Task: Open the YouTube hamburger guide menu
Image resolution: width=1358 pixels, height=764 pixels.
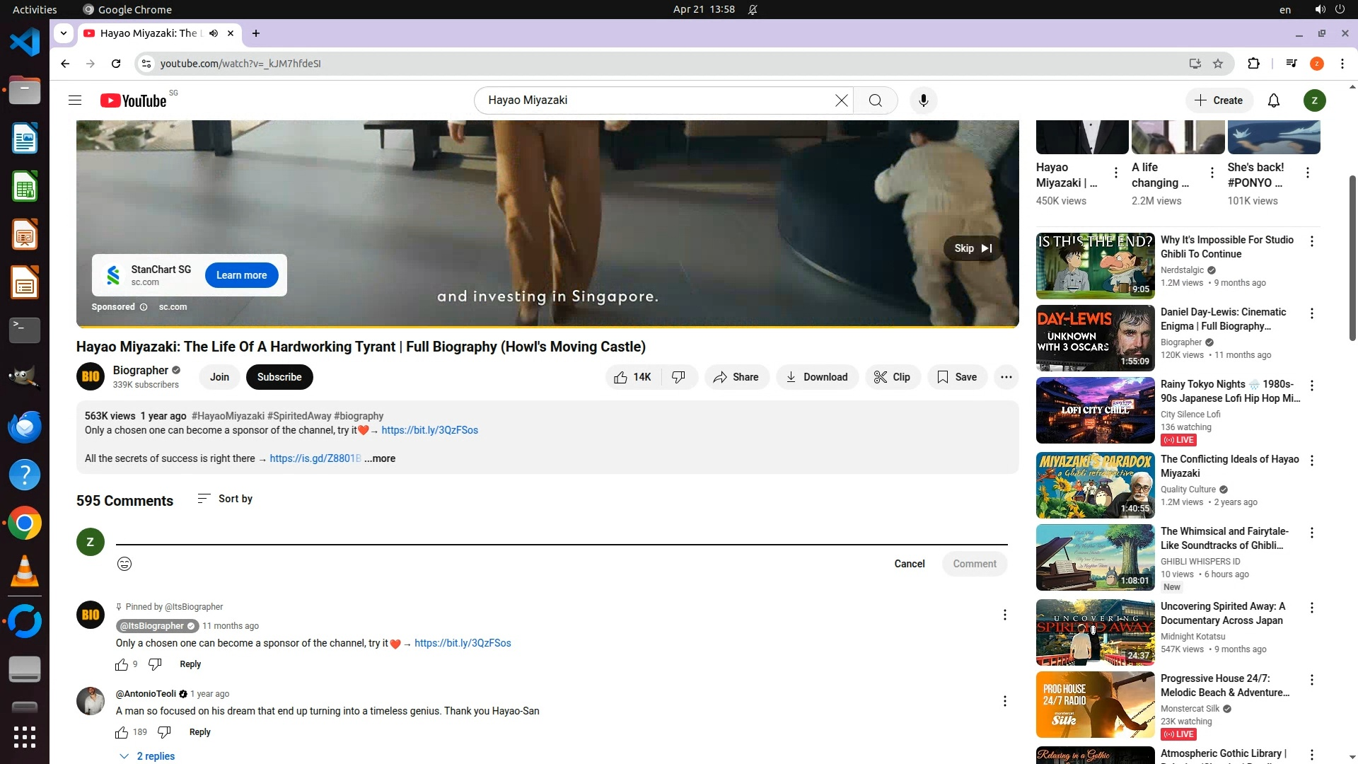Action: (75, 100)
